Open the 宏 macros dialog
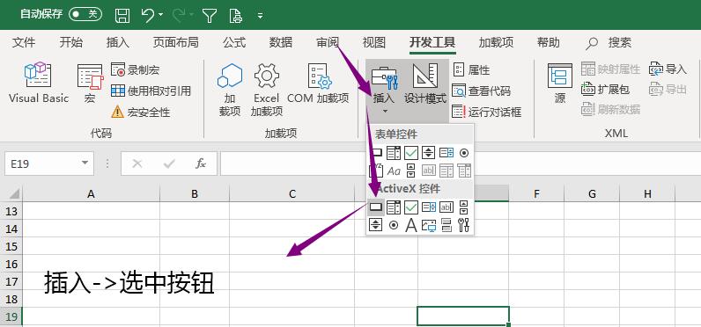Screen dimensions: 701x327 tap(90, 84)
